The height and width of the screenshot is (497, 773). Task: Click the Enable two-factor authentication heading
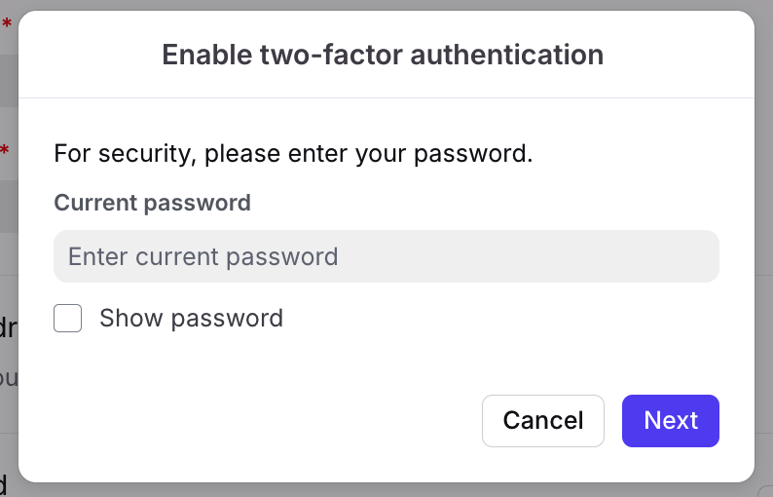(x=383, y=54)
